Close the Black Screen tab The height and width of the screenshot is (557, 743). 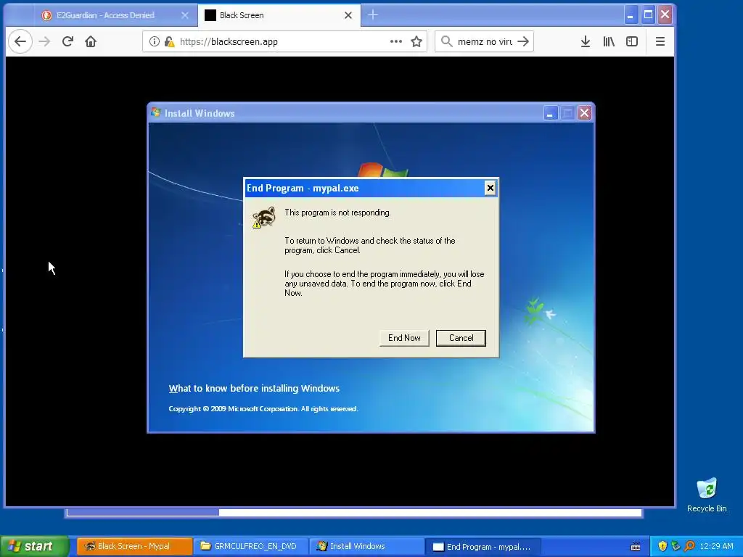[348, 15]
